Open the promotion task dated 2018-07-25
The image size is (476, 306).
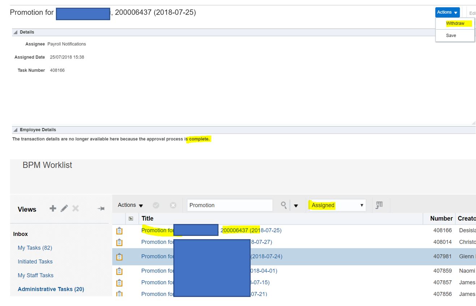[211, 230]
